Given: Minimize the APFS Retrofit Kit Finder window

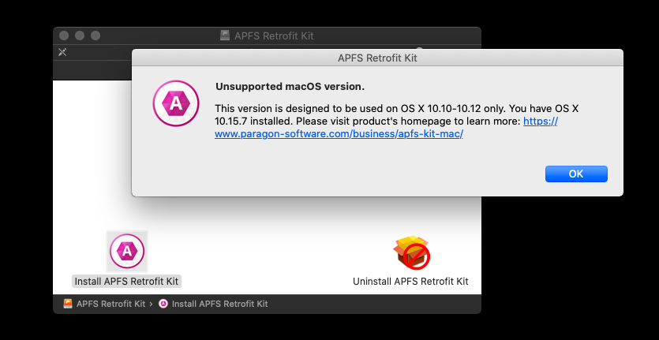Looking at the screenshot, I should (80, 35).
